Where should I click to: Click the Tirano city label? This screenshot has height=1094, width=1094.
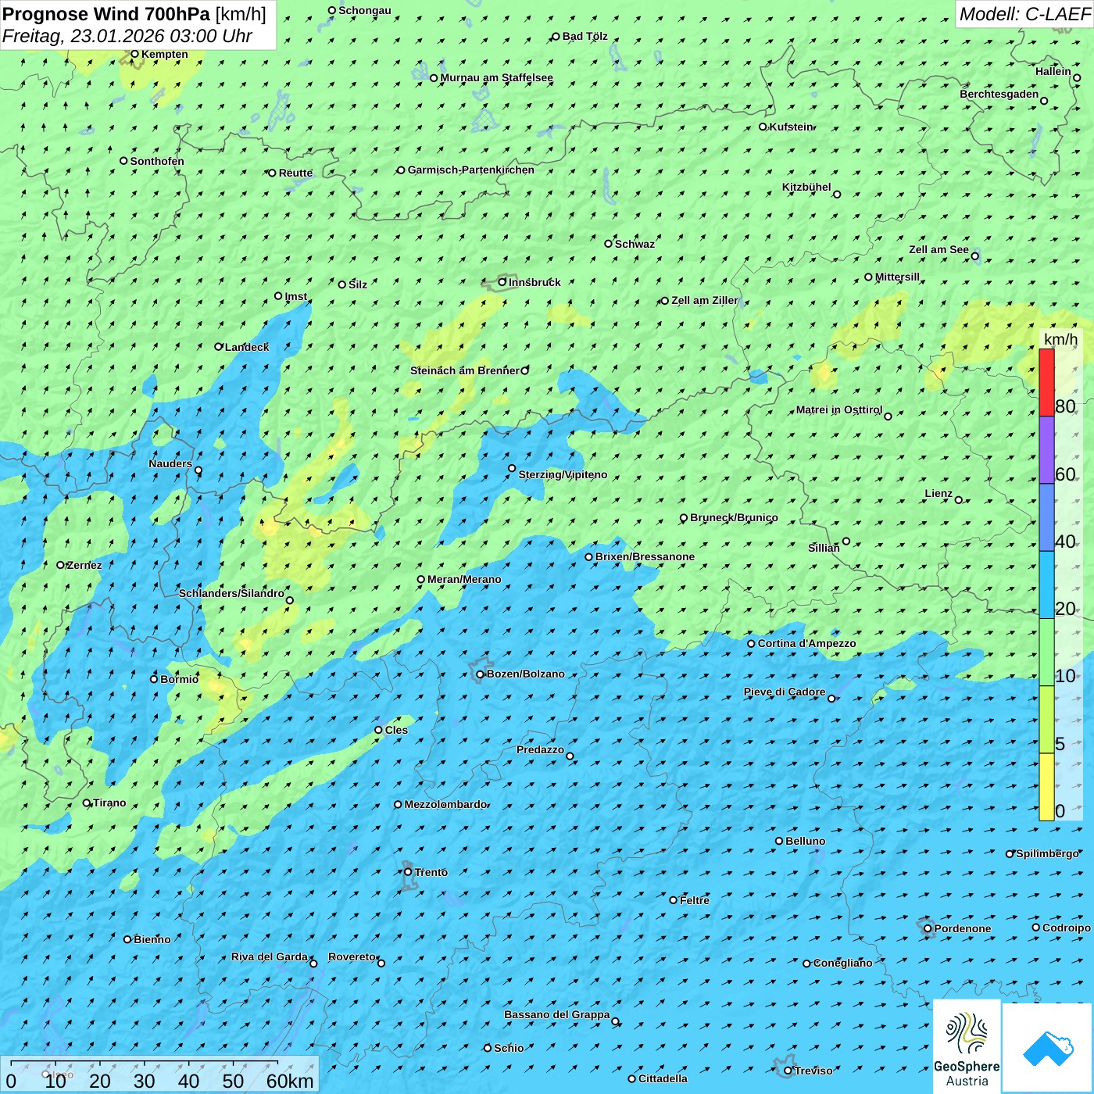109,803
